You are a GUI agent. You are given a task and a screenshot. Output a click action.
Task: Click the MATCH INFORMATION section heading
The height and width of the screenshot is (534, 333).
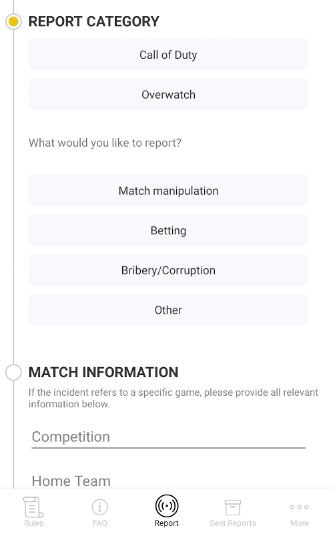pyautogui.click(x=103, y=372)
